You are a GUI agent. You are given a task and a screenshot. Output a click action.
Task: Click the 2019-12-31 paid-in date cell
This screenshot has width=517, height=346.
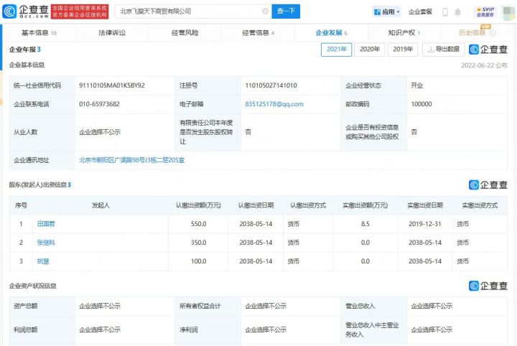(424, 224)
